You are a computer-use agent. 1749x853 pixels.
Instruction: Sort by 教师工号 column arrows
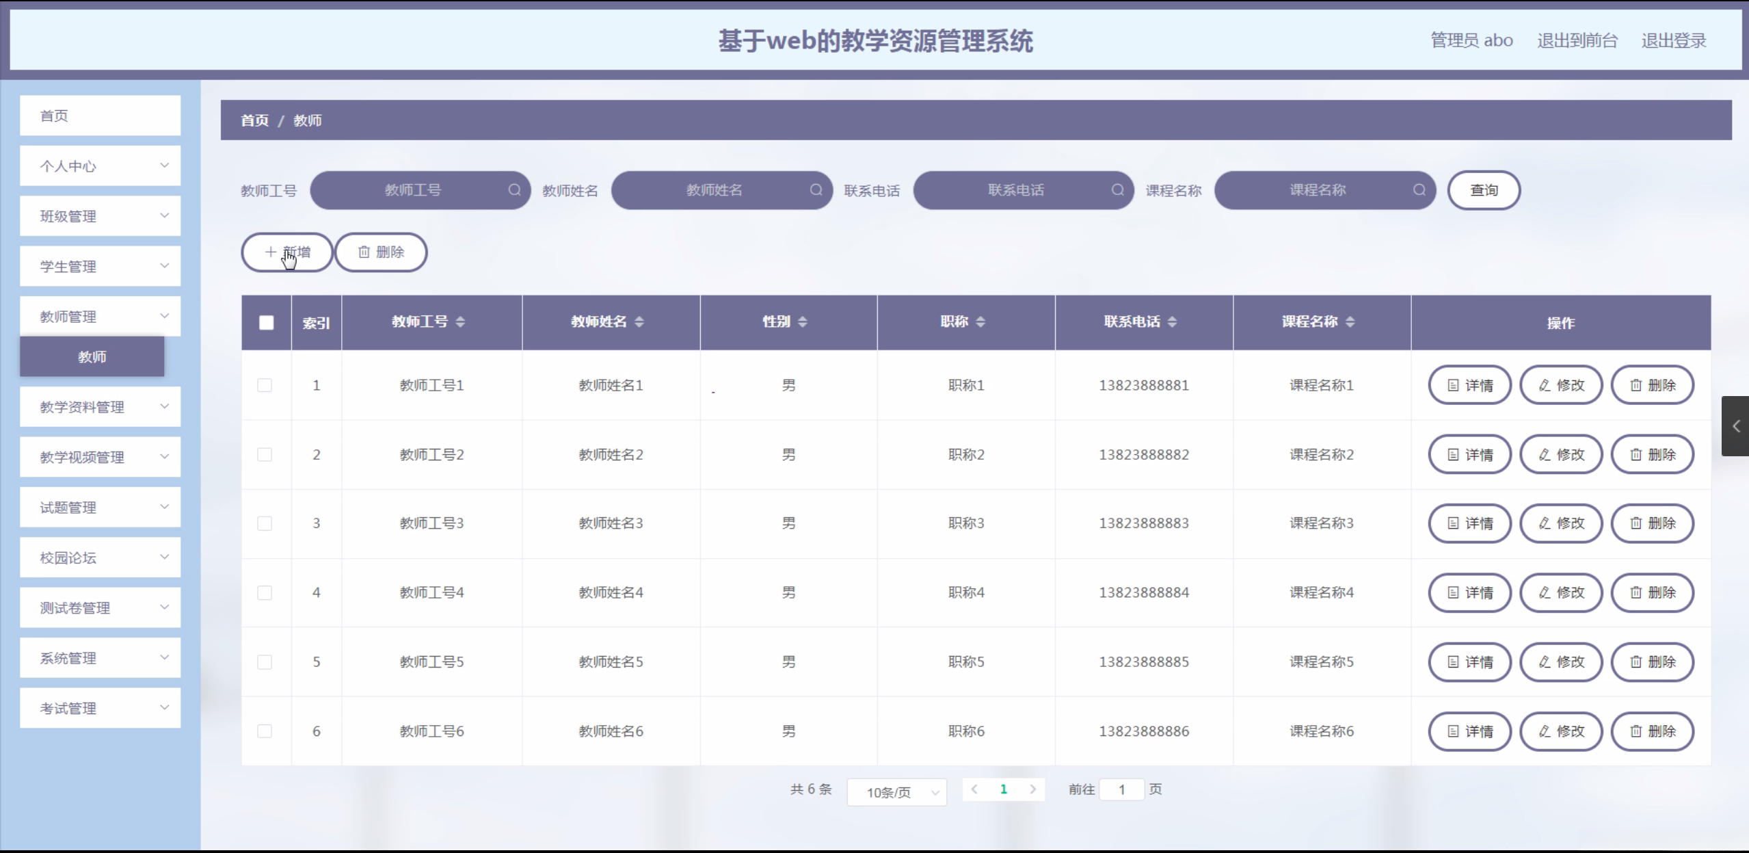point(460,321)
